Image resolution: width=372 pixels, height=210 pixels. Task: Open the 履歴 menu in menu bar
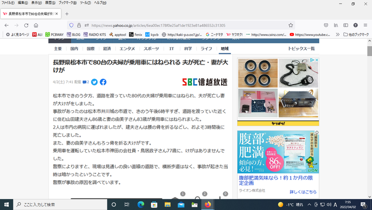click(x=37, y=3)
